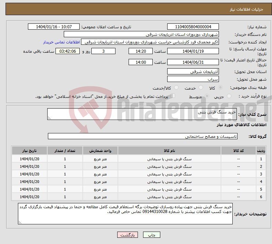Select the جزیی purchase type radio
This screenshot has width=272, height=244.
[x=229, y=96]
